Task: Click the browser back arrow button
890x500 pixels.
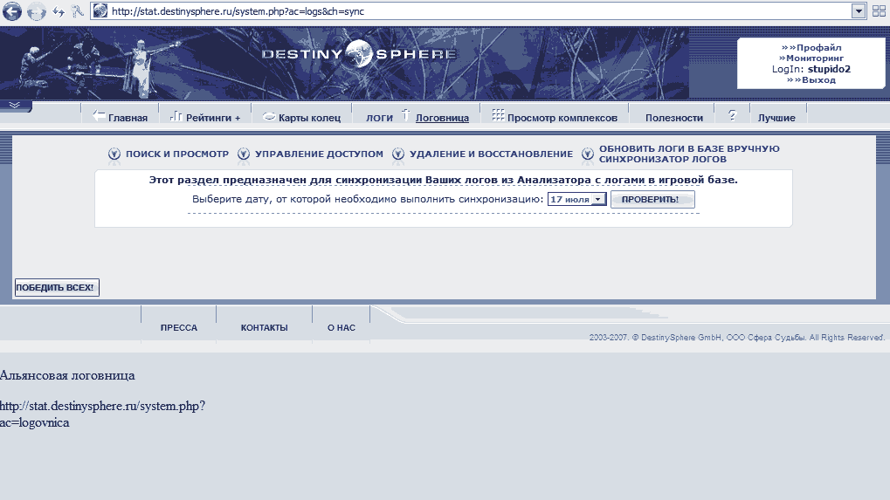Action: tap(12, 11)
